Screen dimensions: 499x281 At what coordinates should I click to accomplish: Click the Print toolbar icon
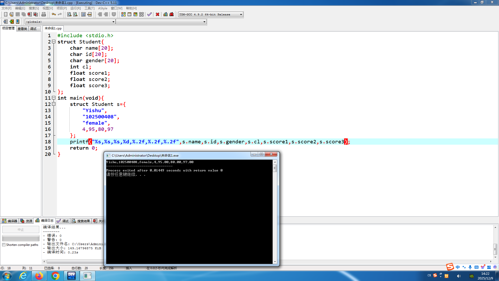(x=44, y=14)
